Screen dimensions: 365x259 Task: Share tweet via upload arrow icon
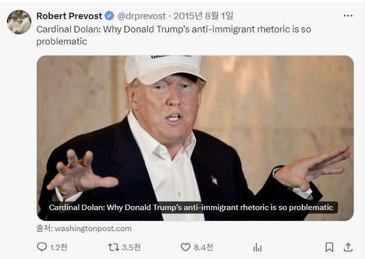348,247
